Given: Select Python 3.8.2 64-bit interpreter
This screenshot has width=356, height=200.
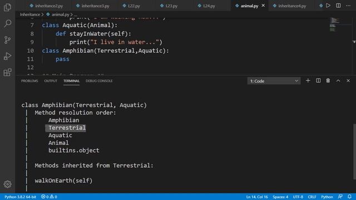Looking at the screenshot, I should [20, 197].
